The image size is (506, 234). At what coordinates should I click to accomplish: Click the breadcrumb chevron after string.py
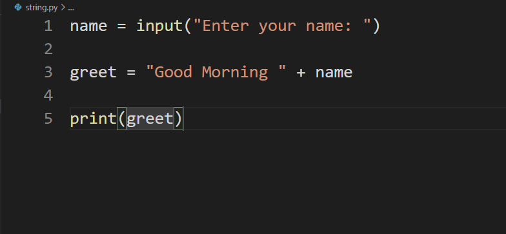63,8
